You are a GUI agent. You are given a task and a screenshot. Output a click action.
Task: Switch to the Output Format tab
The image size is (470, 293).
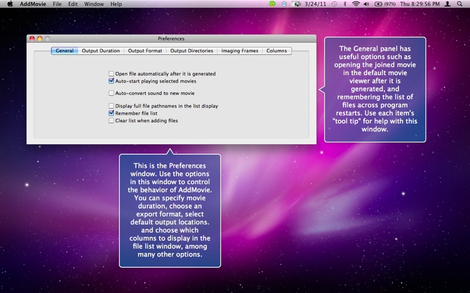coord(145,51)
